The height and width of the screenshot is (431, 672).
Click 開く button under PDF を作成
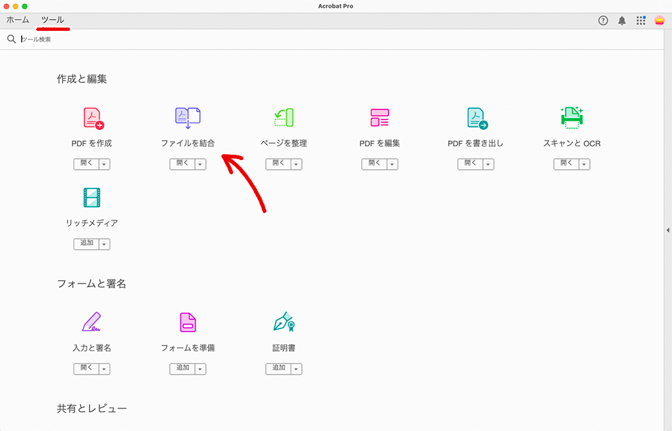tap(86, 164)
